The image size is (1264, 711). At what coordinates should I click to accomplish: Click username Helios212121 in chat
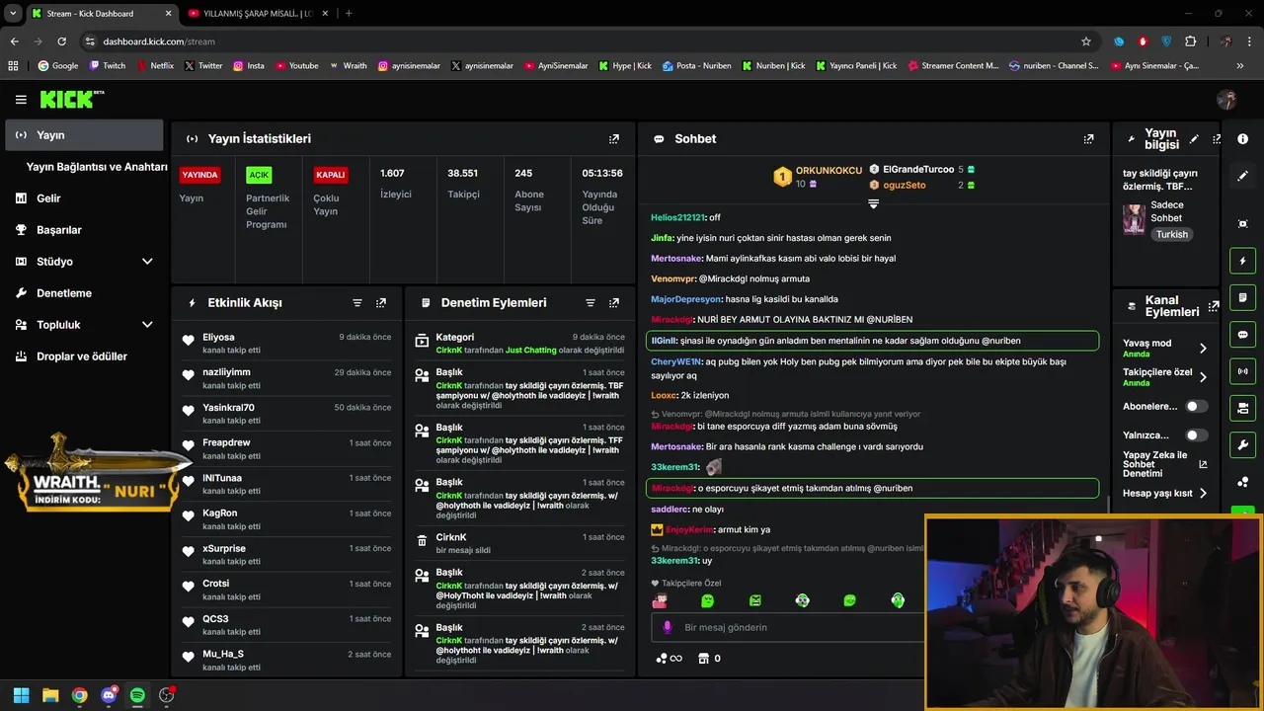click(x=678, y=217)
